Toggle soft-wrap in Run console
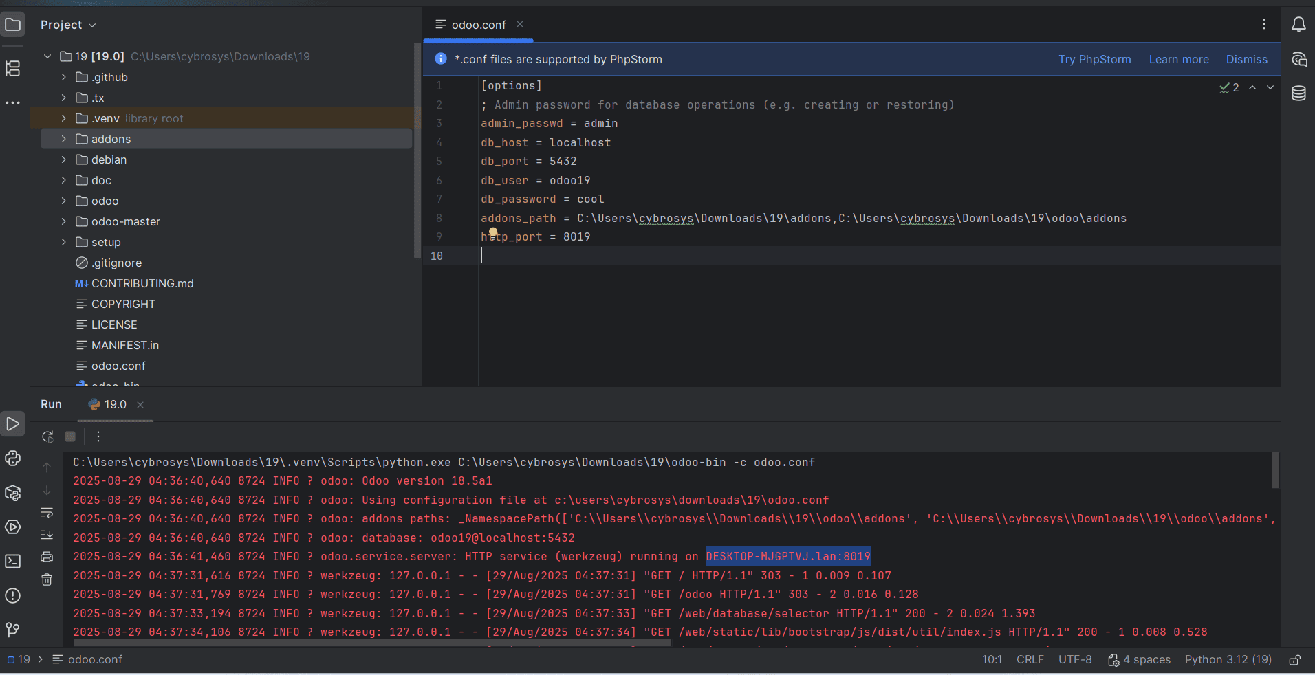The width and height of the screenshot is (1315, 675). [x=47, y=513]
